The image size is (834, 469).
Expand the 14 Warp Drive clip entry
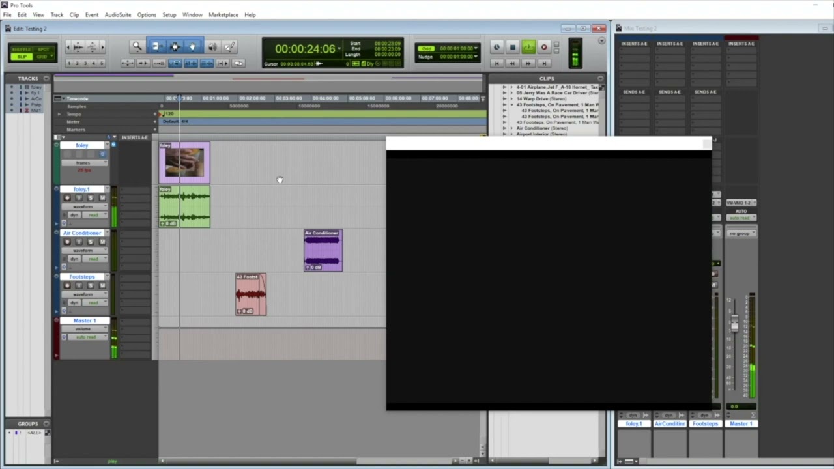512,99
